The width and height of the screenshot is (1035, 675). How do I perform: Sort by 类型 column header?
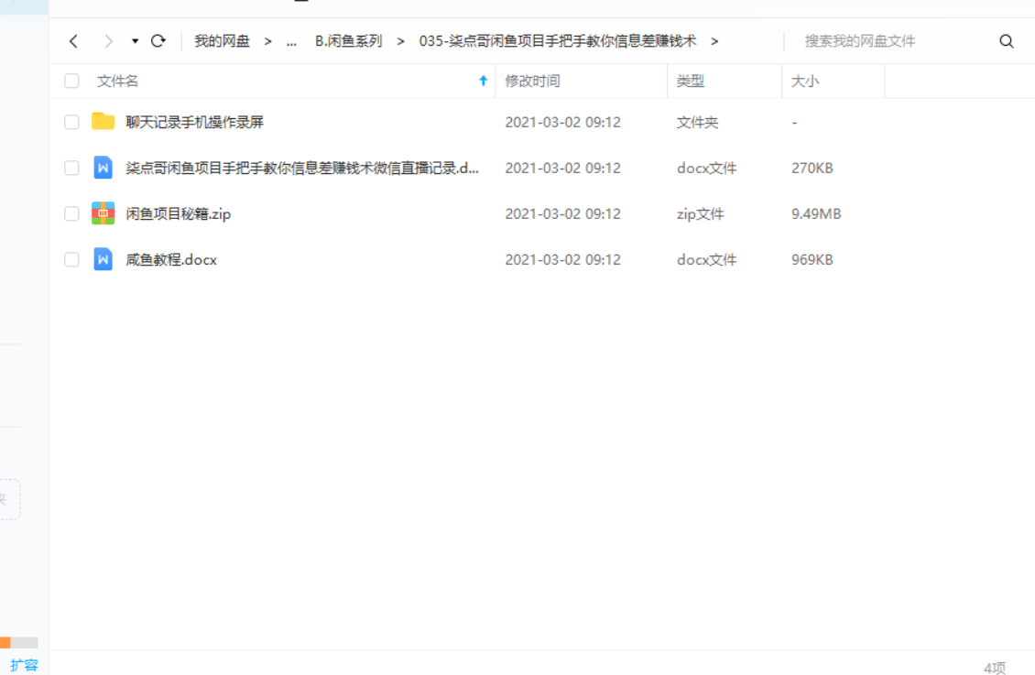691,82
